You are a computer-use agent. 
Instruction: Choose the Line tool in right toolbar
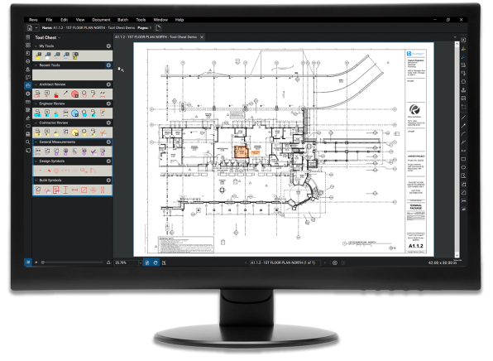[463, 118]
